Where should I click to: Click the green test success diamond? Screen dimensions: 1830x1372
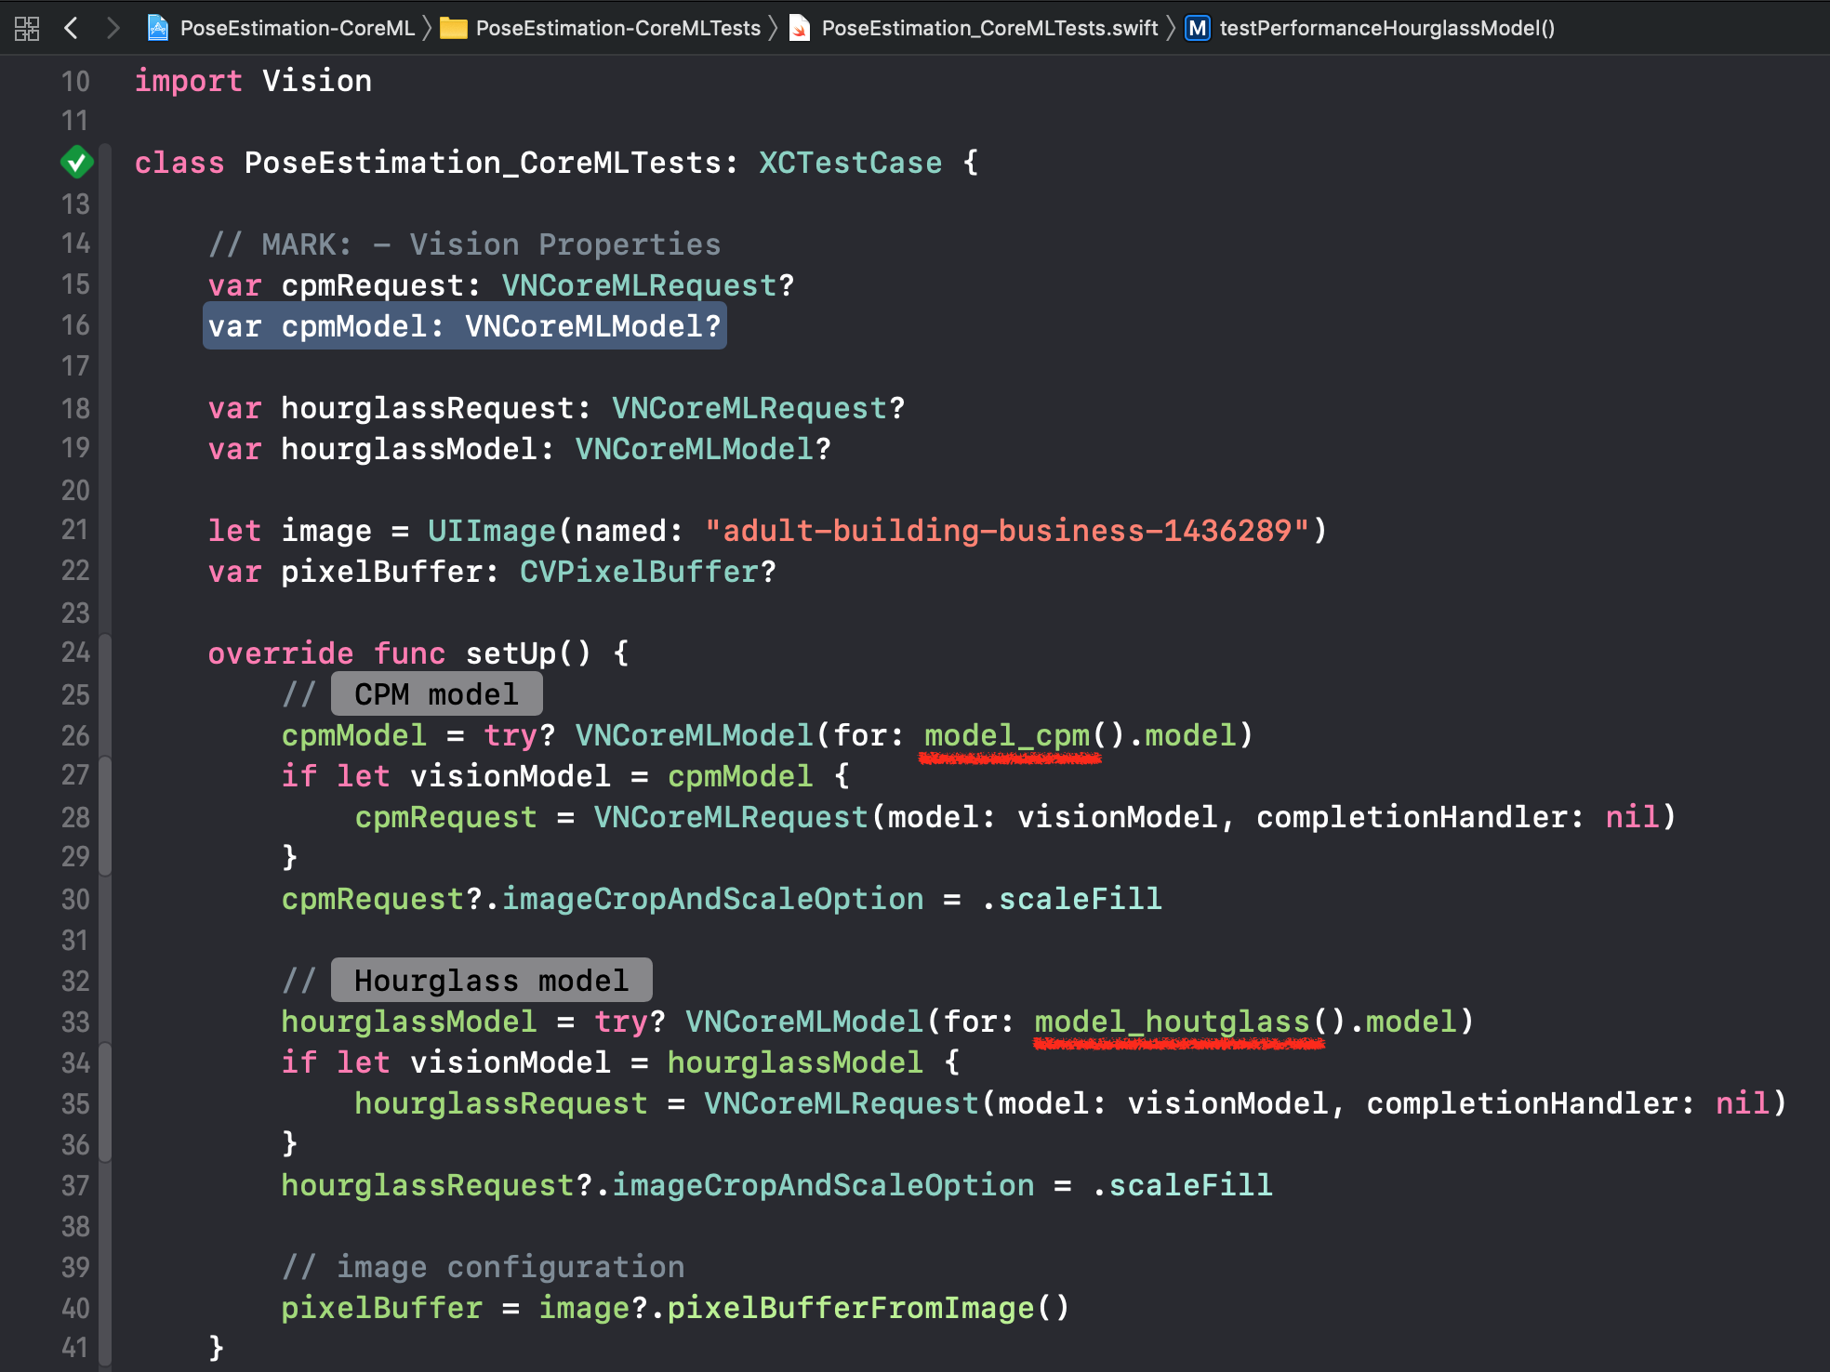coord(76,163)
